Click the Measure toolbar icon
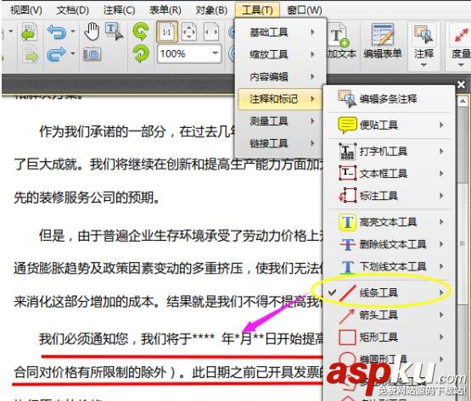The image size is (471, 401). pyautogui.click(x=461, y=42)
